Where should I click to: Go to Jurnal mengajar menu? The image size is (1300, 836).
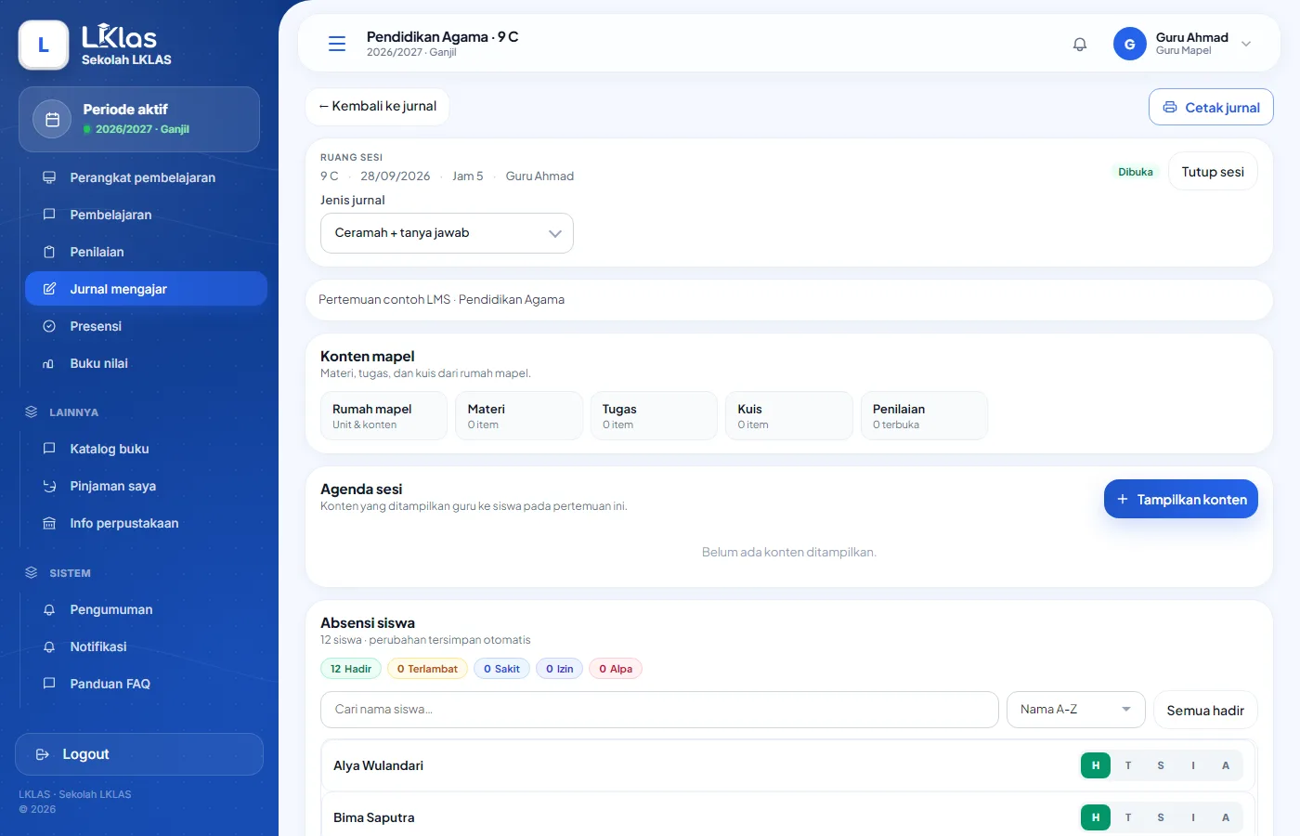pos(146,289)
